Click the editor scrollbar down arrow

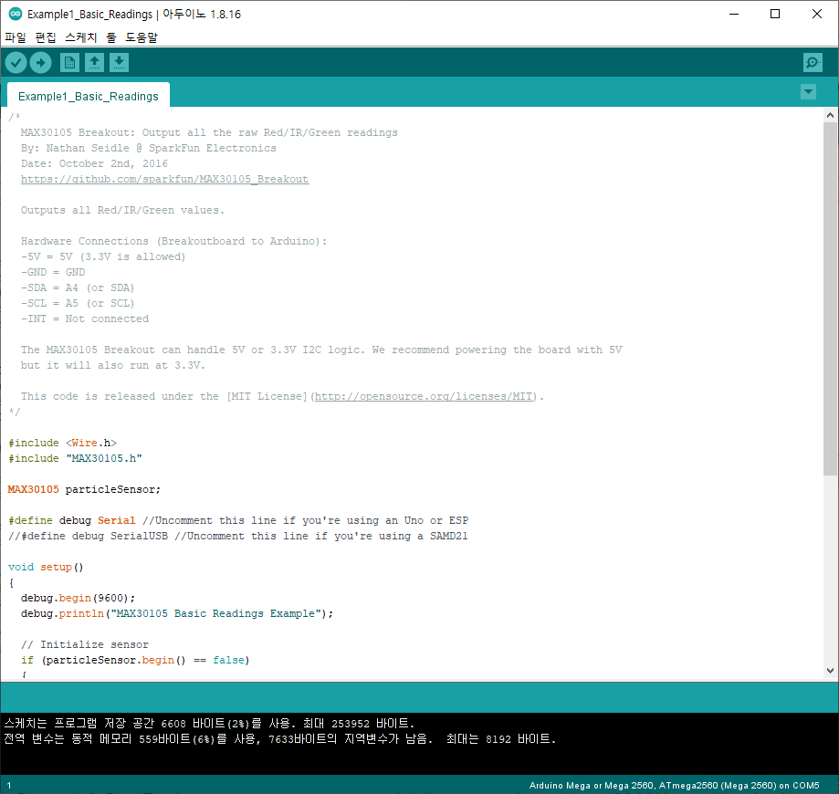(830, 671)
